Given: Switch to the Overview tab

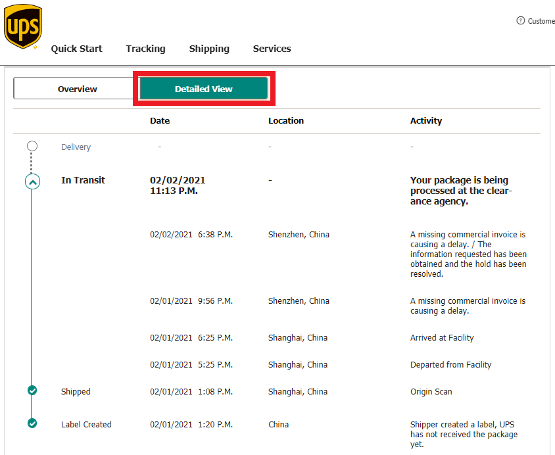Looking at the screenshot, I should [77, 89].
